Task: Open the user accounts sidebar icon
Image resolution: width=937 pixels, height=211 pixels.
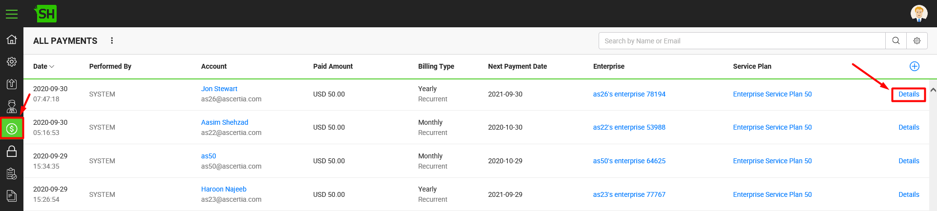Action: (12, 106)
